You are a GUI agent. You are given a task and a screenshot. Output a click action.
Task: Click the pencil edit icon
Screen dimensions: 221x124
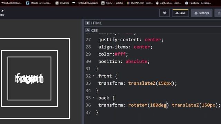2,11
